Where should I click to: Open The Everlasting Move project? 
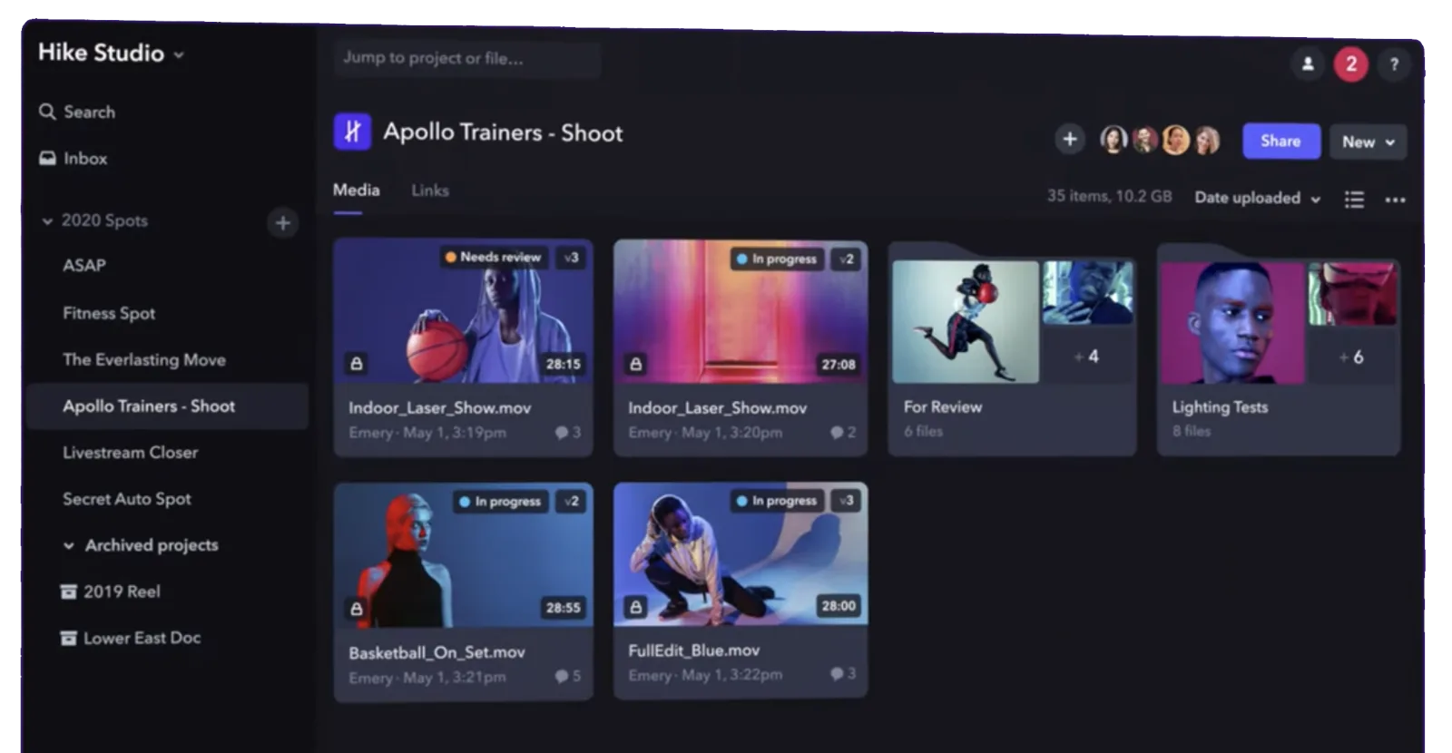pyautogui.click(x=144, y=359)
